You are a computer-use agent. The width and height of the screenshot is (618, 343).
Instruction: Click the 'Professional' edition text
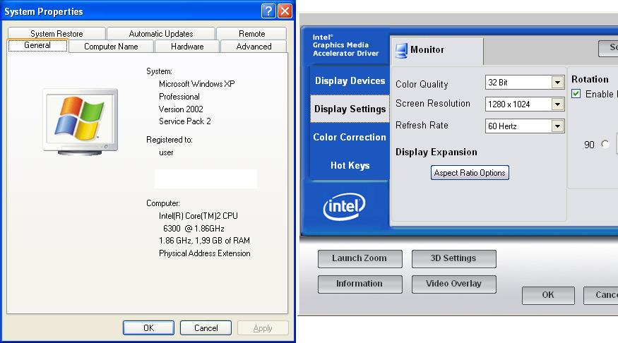click(x=179, y=97)
